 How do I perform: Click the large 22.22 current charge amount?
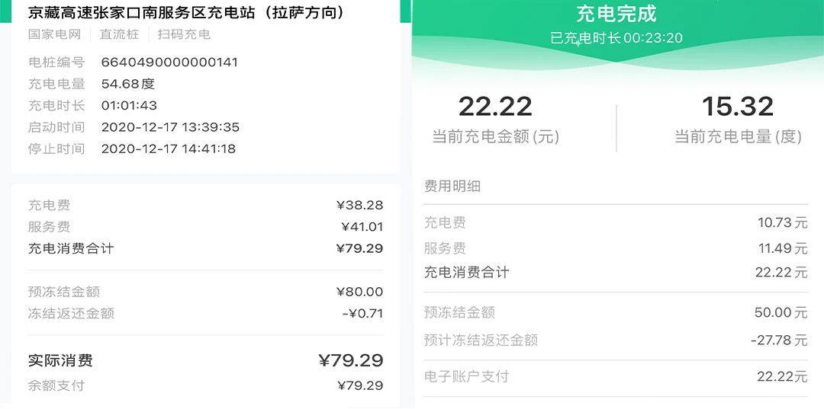click(495, 107)
